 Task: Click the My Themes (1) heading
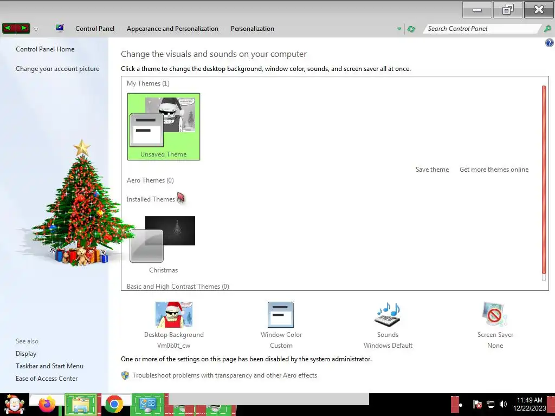tap(148, 83)
